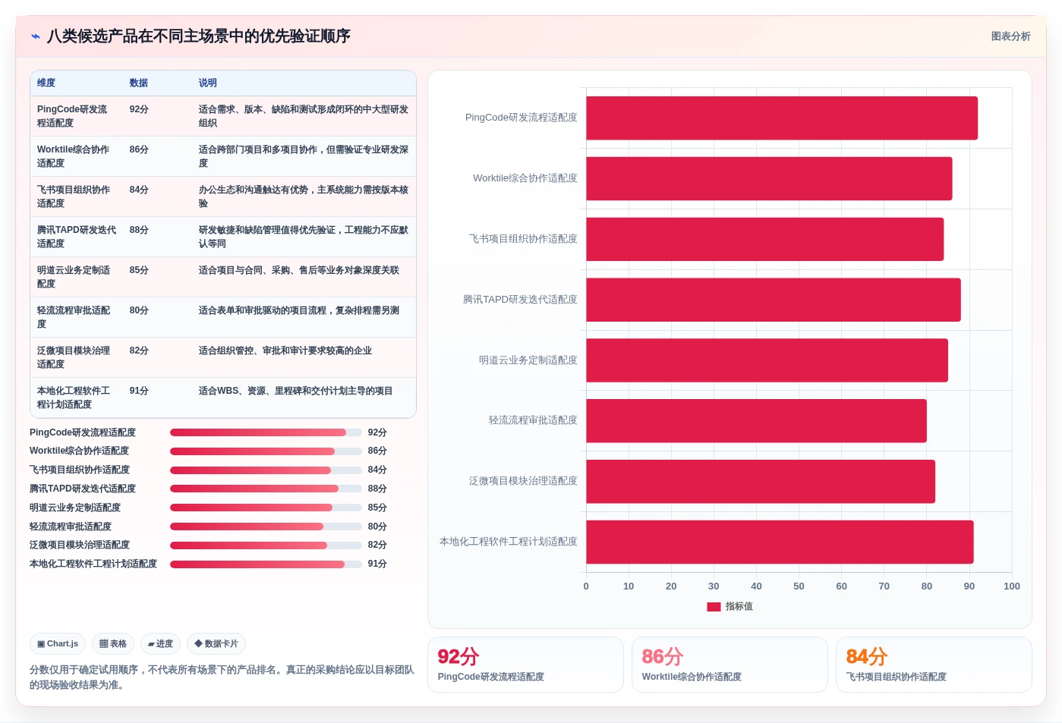
Task: Open the 92分 PingCode summary card
Action: 525,665
